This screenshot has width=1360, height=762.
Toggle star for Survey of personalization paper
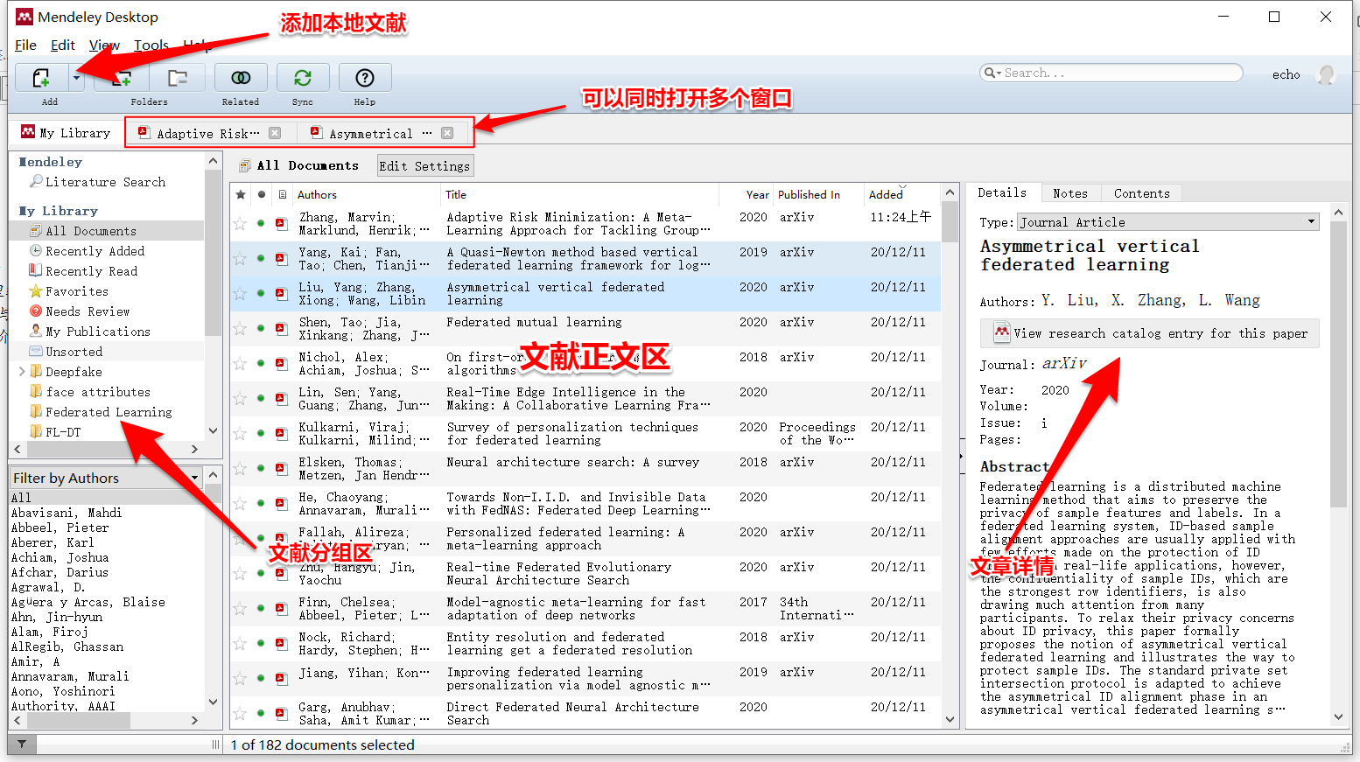[240, 433]
